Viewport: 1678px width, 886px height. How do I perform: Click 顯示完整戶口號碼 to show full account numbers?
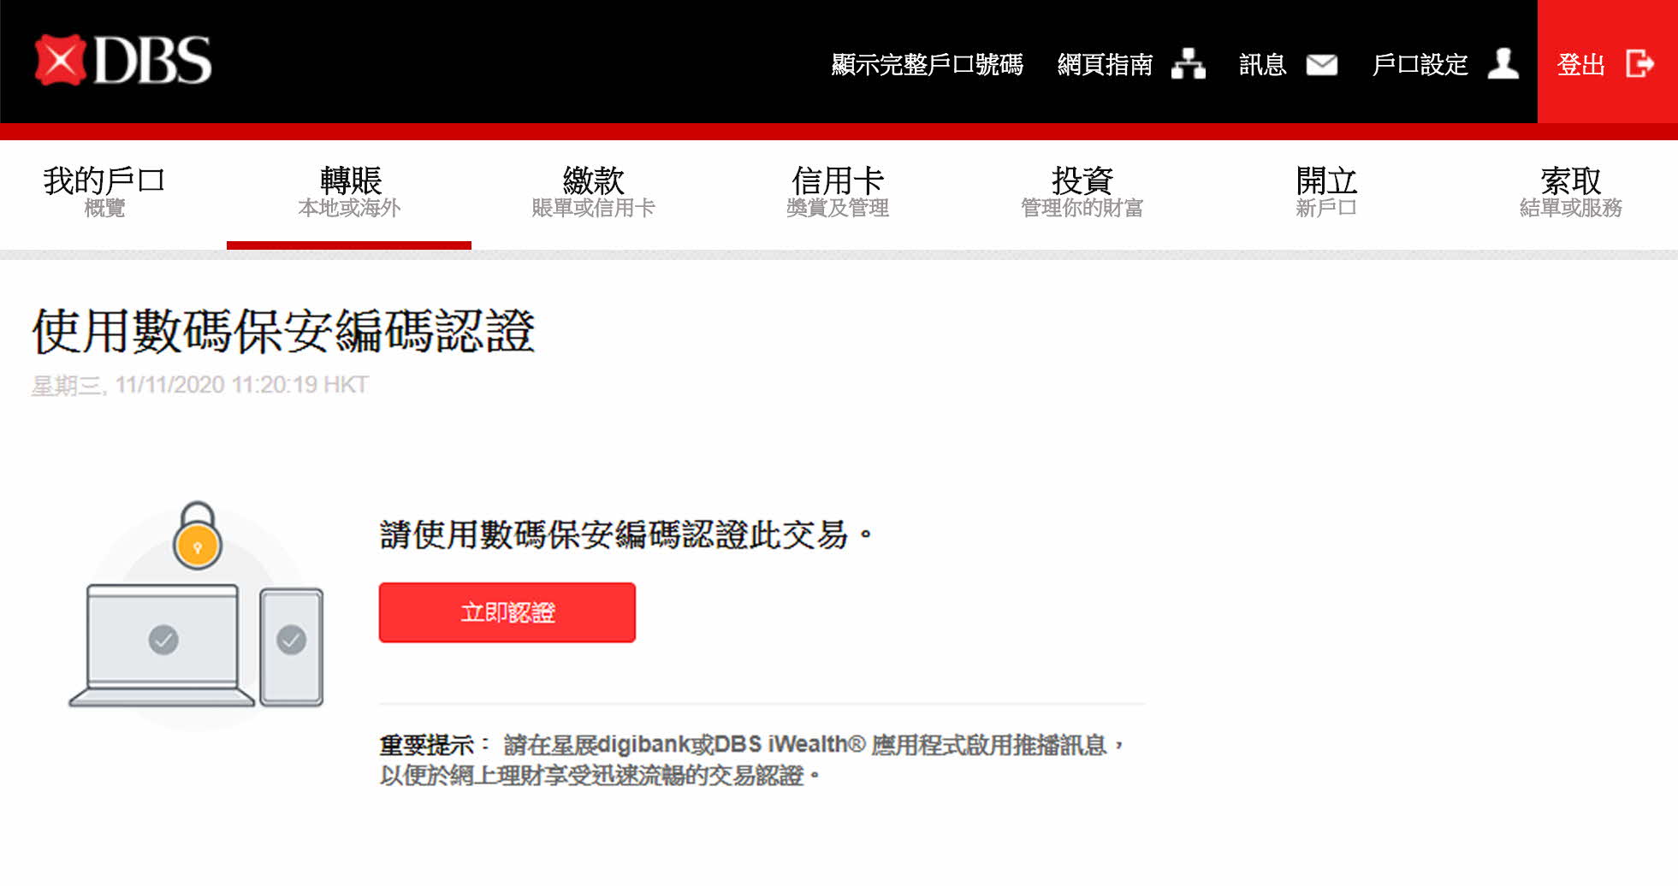click(x=927, y=65)
